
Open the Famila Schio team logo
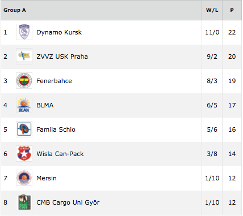coord(24,129)
